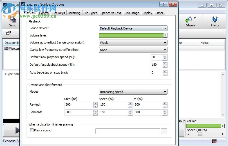Increase Rewind speed percentage
This screenshot has height=146, width=228.
pos(130,103)
